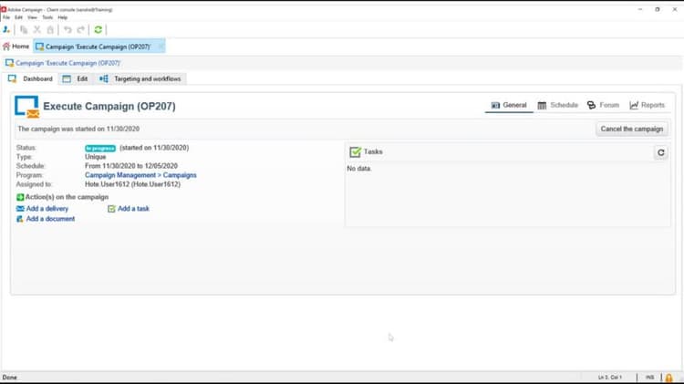Switch to the Home tab
The width and height of the screenshot is (684, 384).
click(x=16, y=47)
